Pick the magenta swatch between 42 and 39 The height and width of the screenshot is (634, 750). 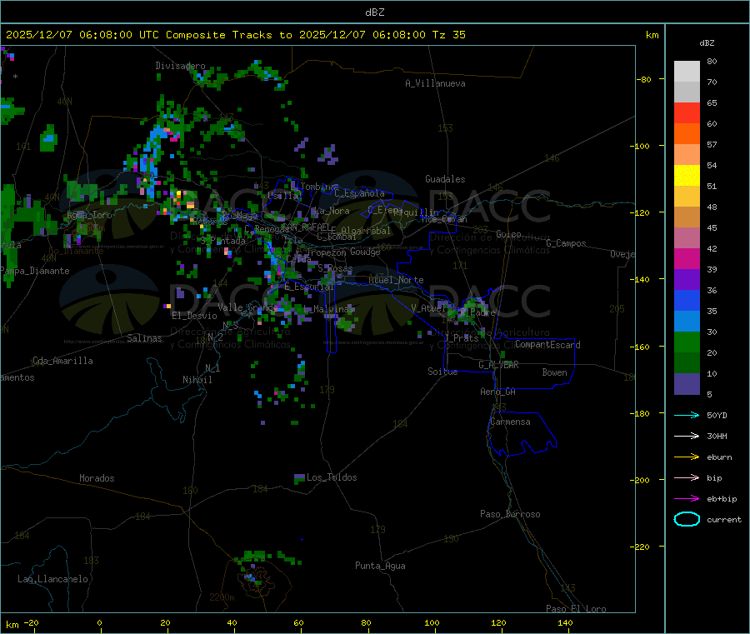(687, 258)
